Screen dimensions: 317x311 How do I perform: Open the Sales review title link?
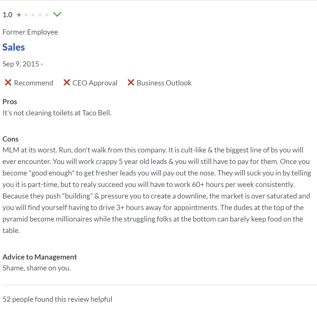pos(14,47)
